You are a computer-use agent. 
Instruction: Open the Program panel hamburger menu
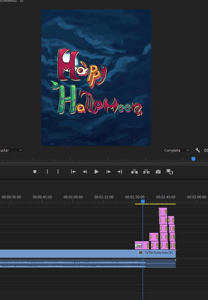(x=22, y=1)
